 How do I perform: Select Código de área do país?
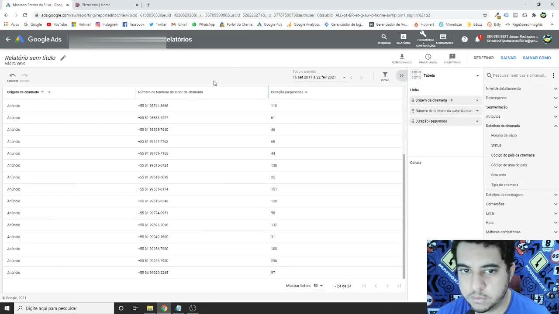[509, 165]
